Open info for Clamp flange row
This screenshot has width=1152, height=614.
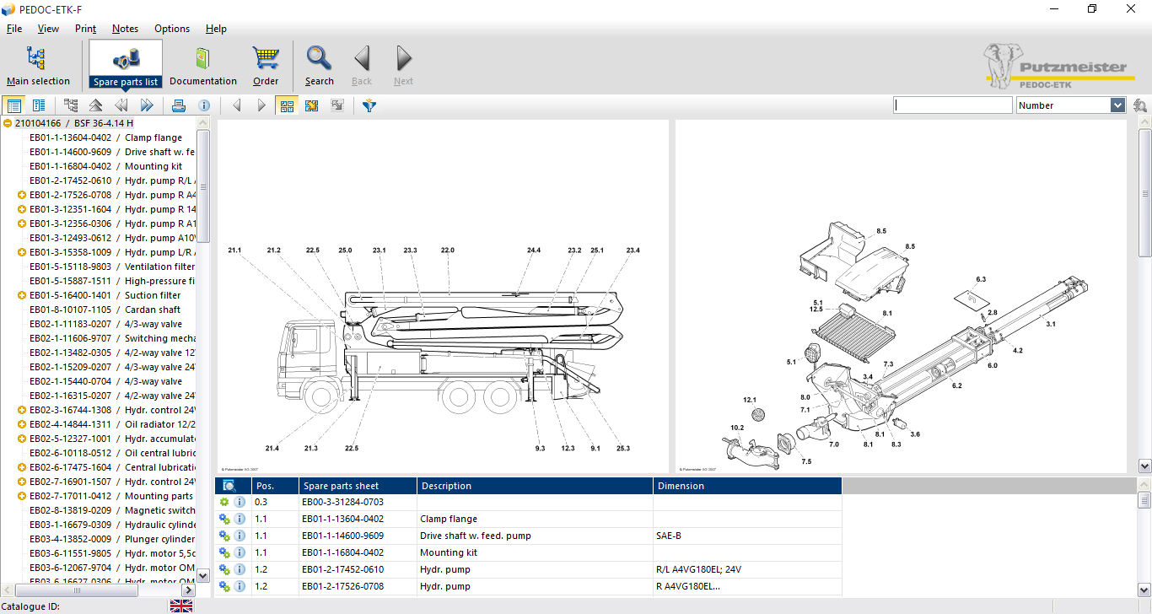coord(240,519)
